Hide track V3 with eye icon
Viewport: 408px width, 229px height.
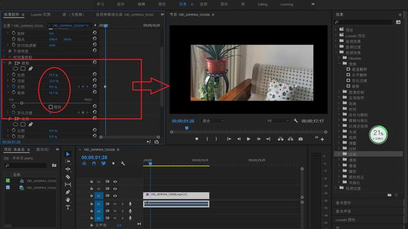tap(115, 182)
